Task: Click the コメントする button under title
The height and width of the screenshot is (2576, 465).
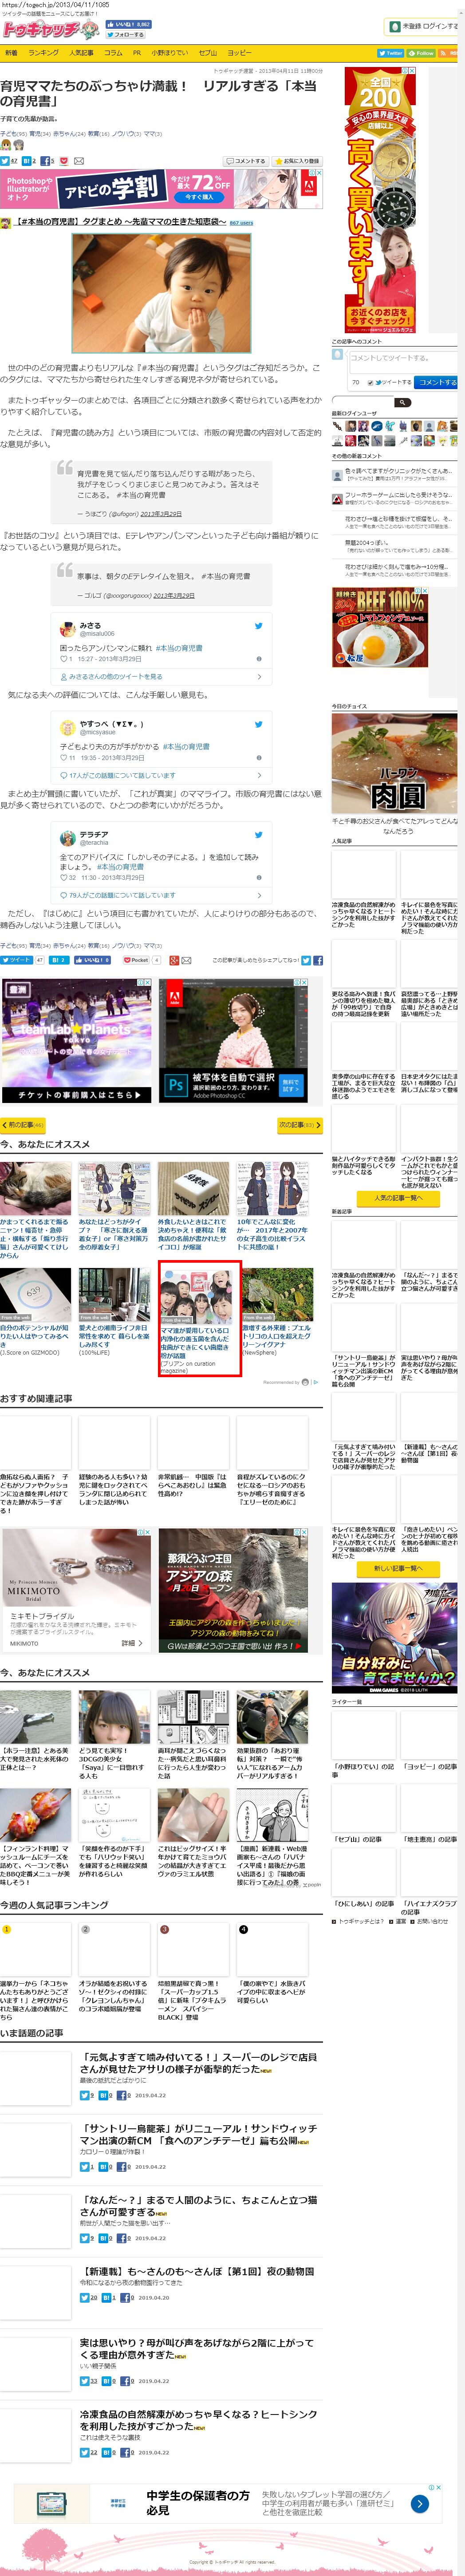Action: [246, 161]
